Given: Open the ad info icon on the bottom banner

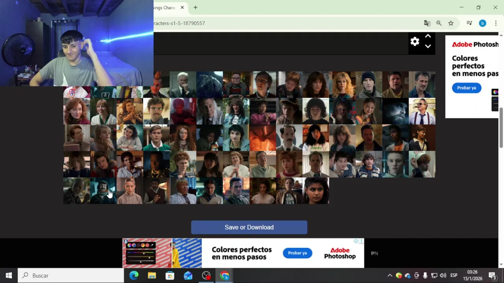Looking at the screenshot, I should tap(356, 241).
